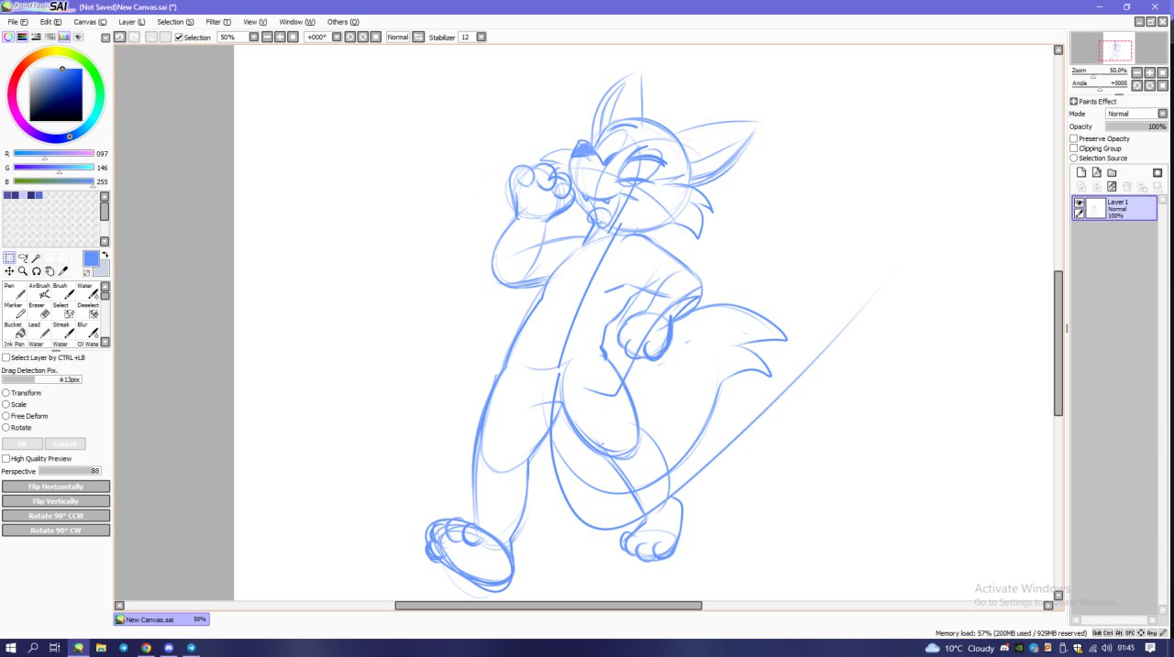Screen dimensions: 1174x657
Task: Open the Layer menu
Action: coord(131,21)
